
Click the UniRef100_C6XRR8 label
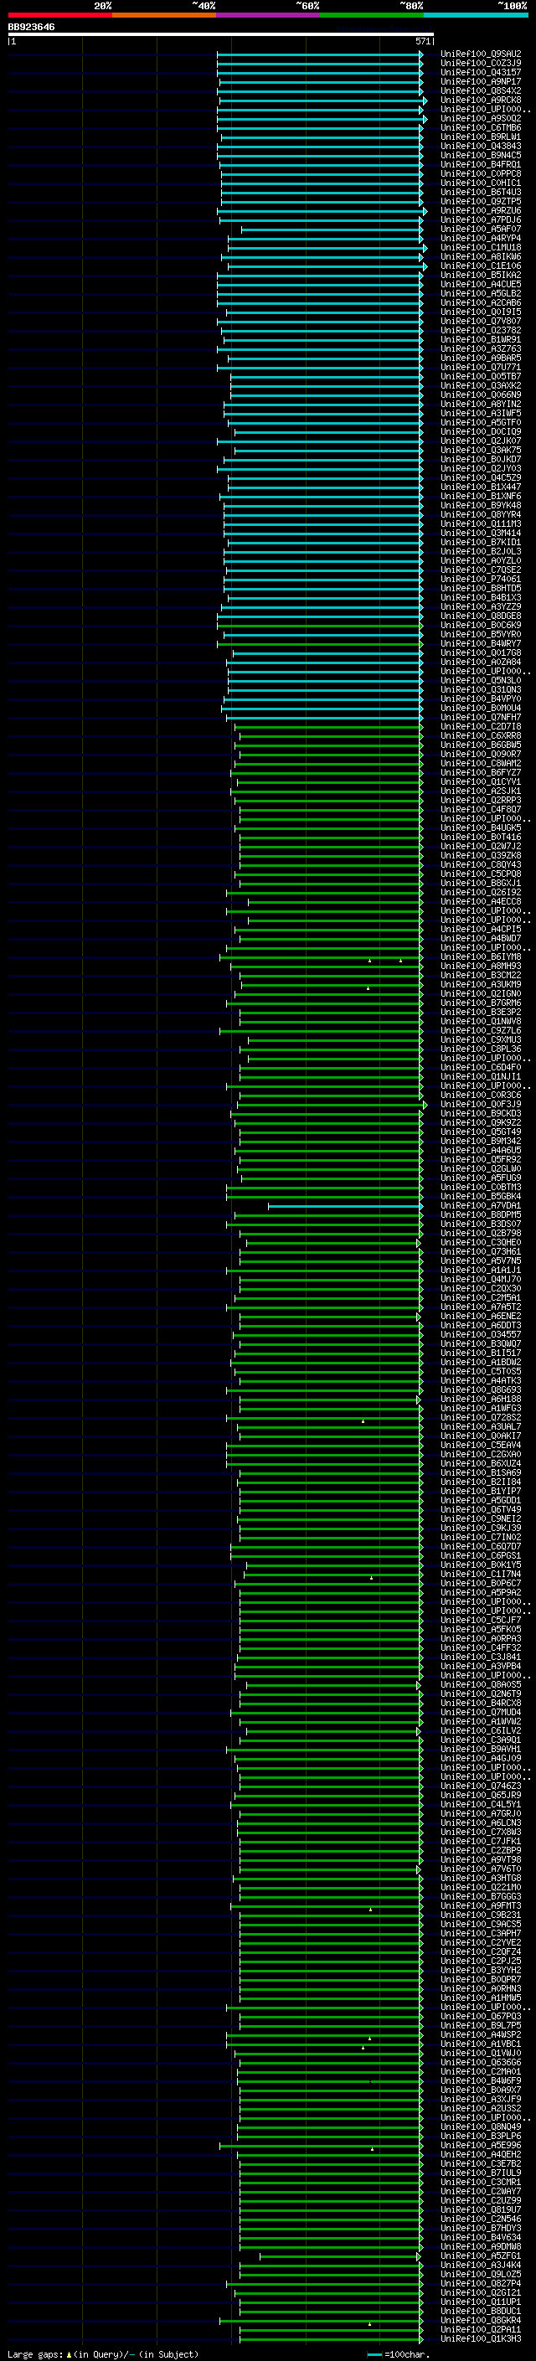point(481,736)
